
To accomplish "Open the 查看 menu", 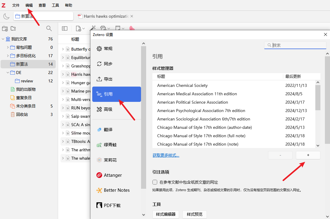I will (x=42, y=5).
